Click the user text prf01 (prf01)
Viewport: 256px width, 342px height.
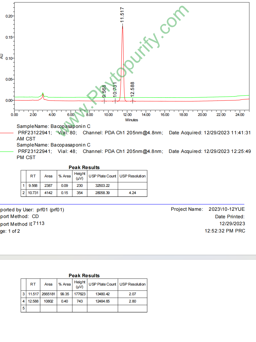[50, 210]
